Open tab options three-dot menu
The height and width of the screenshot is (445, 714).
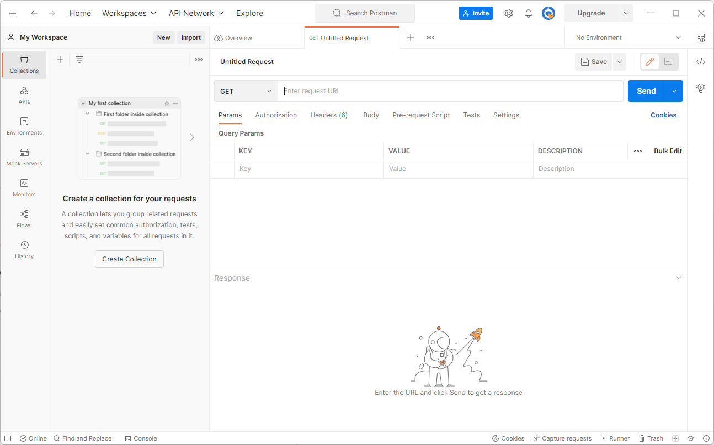(430, 37)
